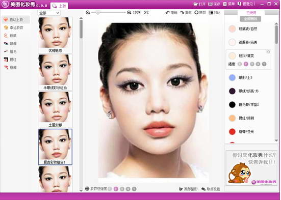This screenshot has height=200, width=281.
Task: Click the zoom out magnifier icon
Action: (x=88, y=13)
